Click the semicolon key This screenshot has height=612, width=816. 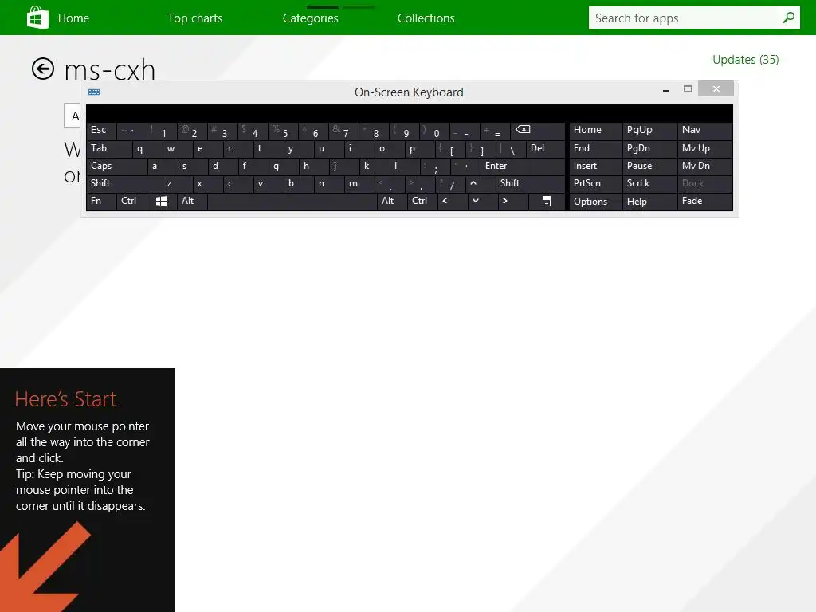click(x=435, y=167)
